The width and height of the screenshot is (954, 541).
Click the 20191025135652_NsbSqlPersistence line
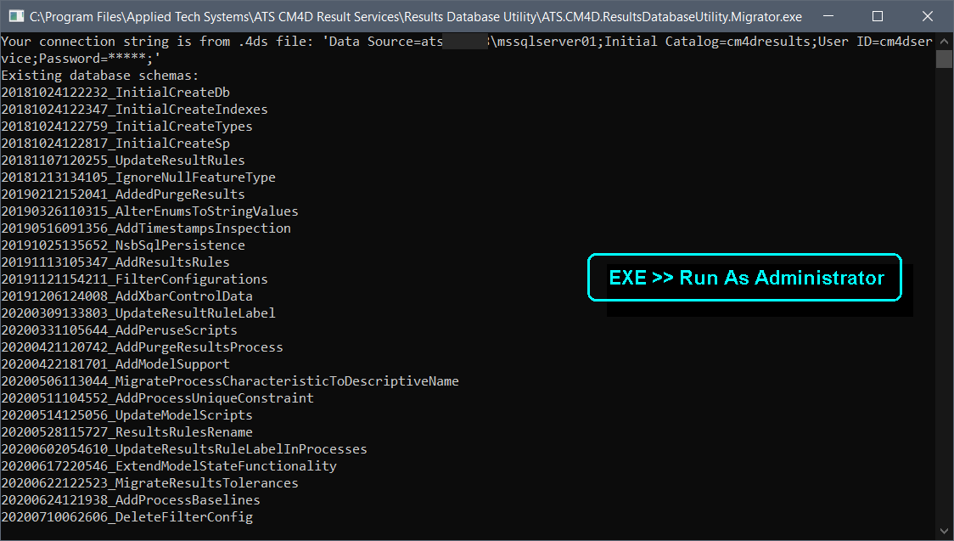tap(123, 245)
